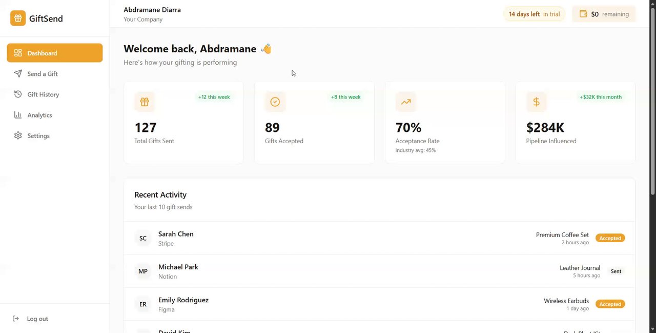Screen dimensions: 656x333
Task: Click the Your Company label in header
Action: [143, 19]
